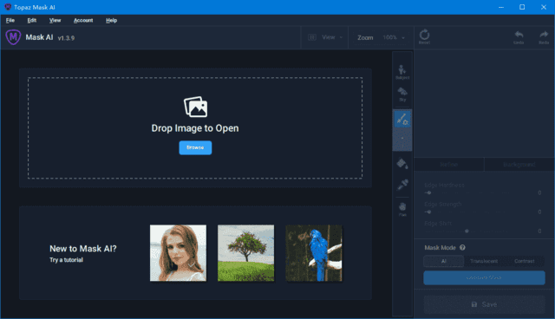The image size is (555, 319).
Task: Click the 'Drop Image to Open' text
Action: click(x=195, y=128)
